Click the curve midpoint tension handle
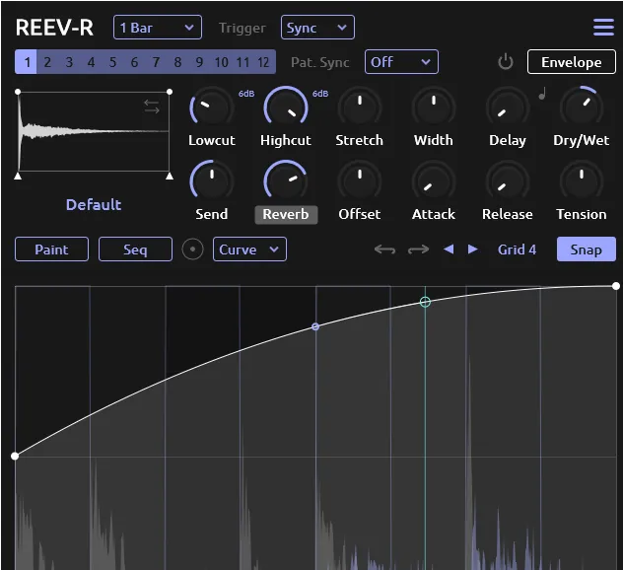Screen dimensions: 623x570 (315, 326)
